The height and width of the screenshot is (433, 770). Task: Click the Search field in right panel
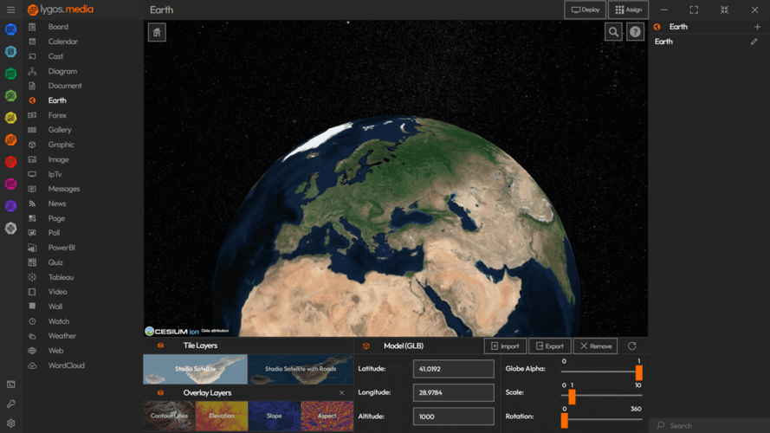tap(709, 425)
